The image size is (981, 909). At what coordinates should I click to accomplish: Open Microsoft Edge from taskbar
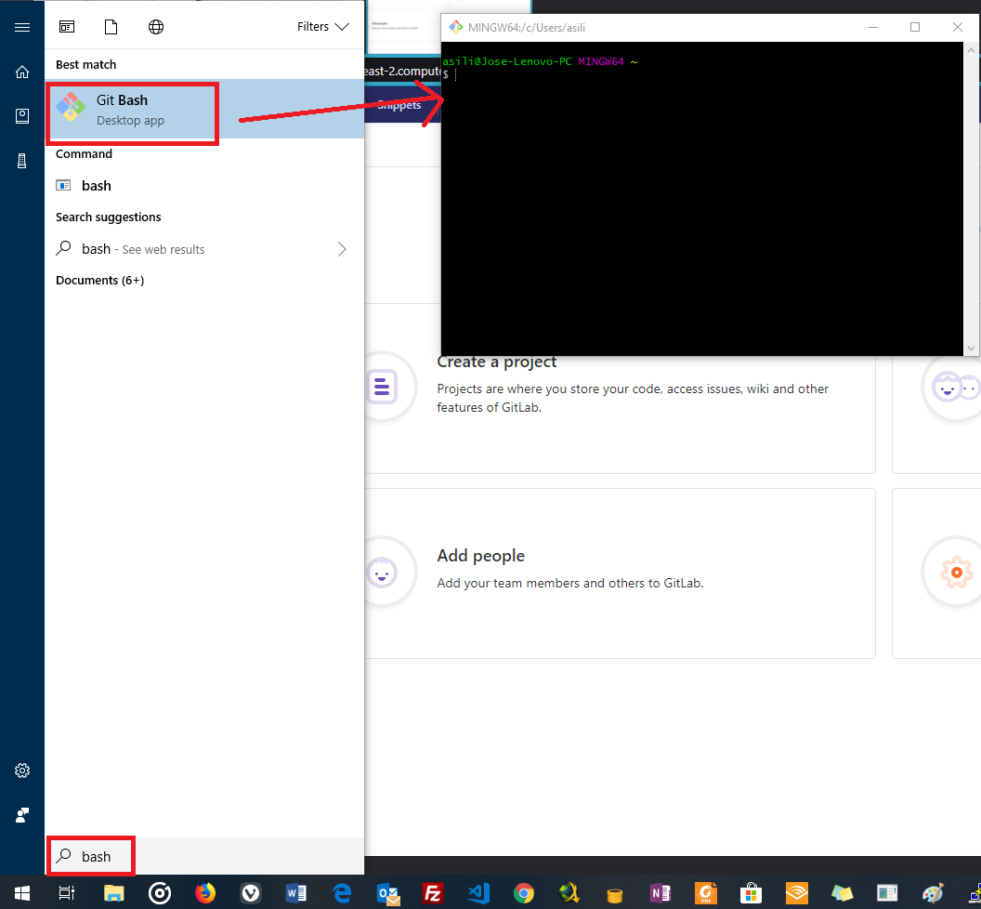342,892
